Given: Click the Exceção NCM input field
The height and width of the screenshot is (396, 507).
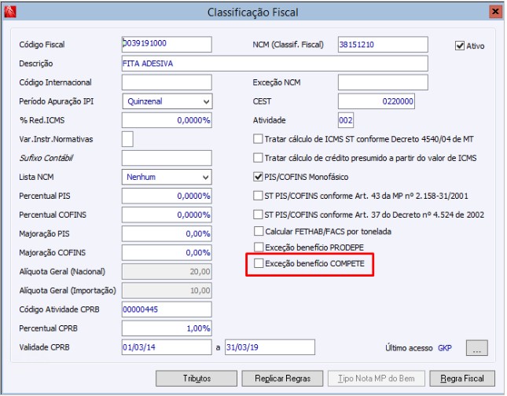Looking at the screenshot, I should coord(383,82).
